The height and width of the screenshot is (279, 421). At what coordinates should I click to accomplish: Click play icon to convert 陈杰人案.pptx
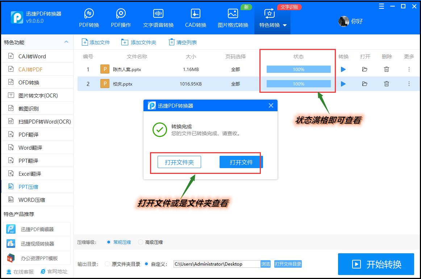click(343, 69)
